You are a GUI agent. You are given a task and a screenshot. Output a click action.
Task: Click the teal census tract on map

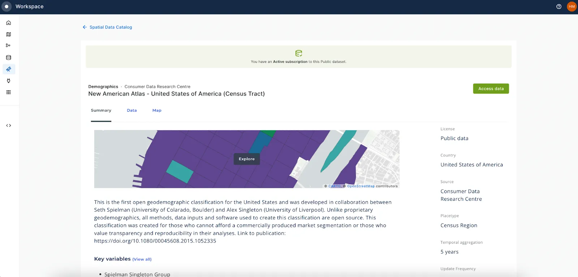pos(180,171)
